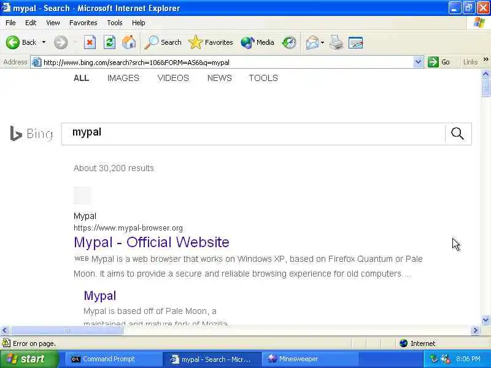Open the Media toolbar panel
Screen dimensions: 491x368
[x=257, y=42]
